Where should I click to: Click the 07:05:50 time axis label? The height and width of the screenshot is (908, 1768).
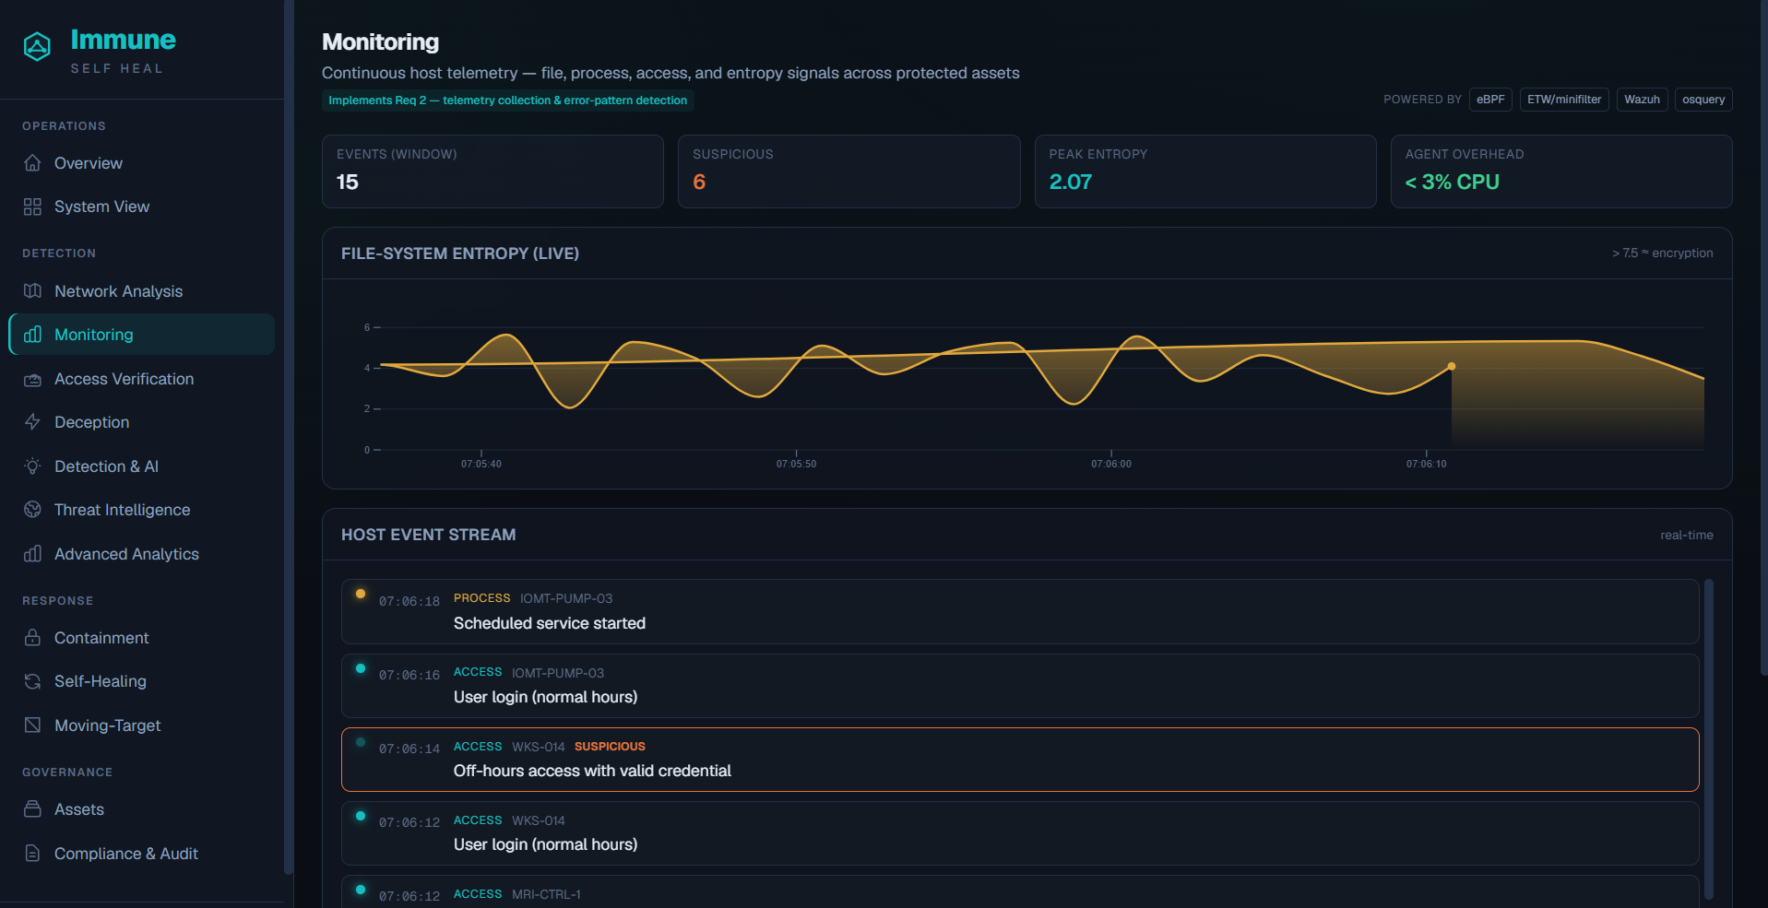tap(796, 464)
